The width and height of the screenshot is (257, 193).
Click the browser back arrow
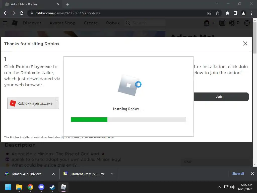click(x=6, y=13)
